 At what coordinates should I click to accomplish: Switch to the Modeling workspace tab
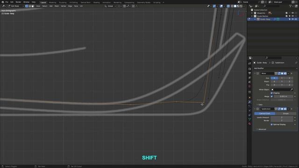(x=52, y=2)
